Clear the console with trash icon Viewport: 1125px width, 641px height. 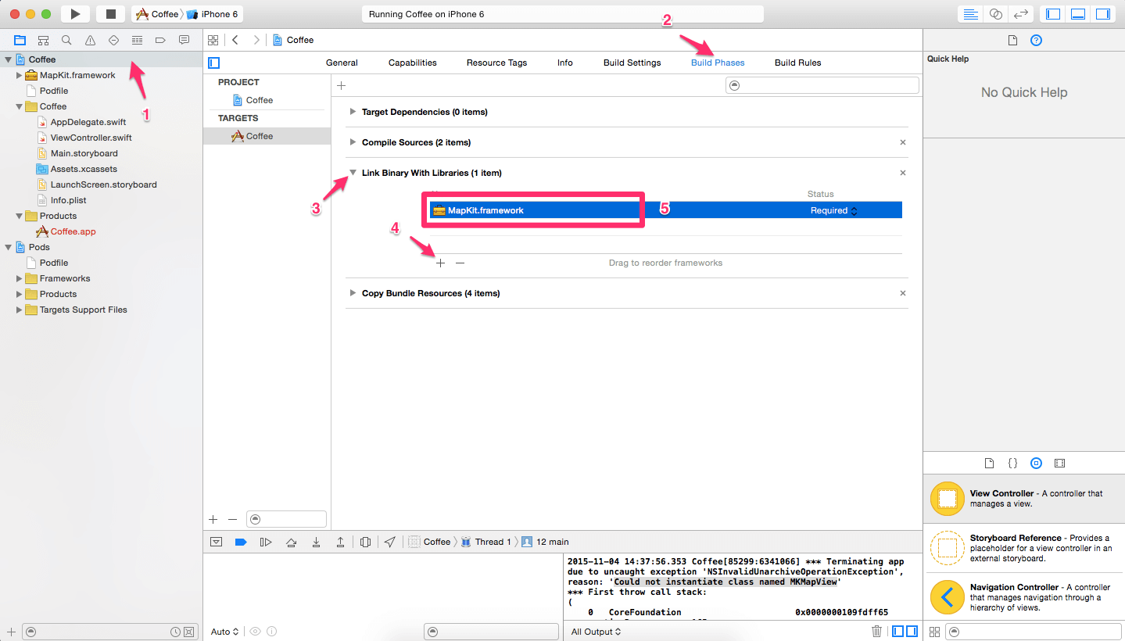[x=877, y=632]
